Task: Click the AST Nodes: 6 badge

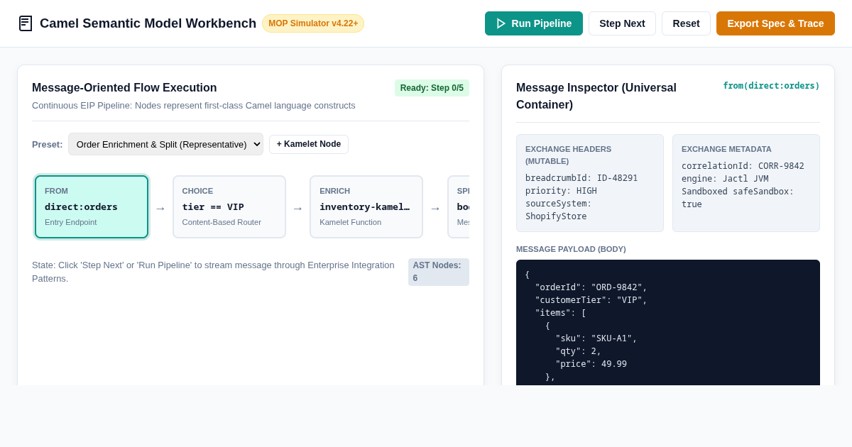Action: pos(439,272)
